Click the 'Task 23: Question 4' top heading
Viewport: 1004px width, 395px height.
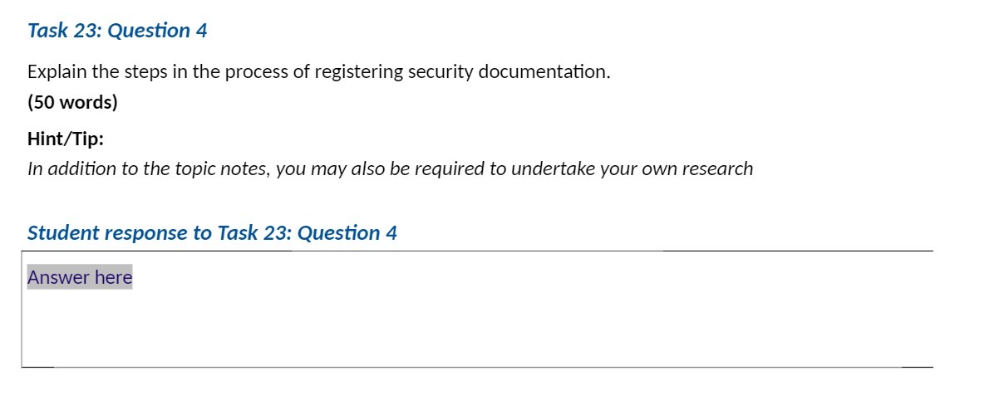coord(117,31)
